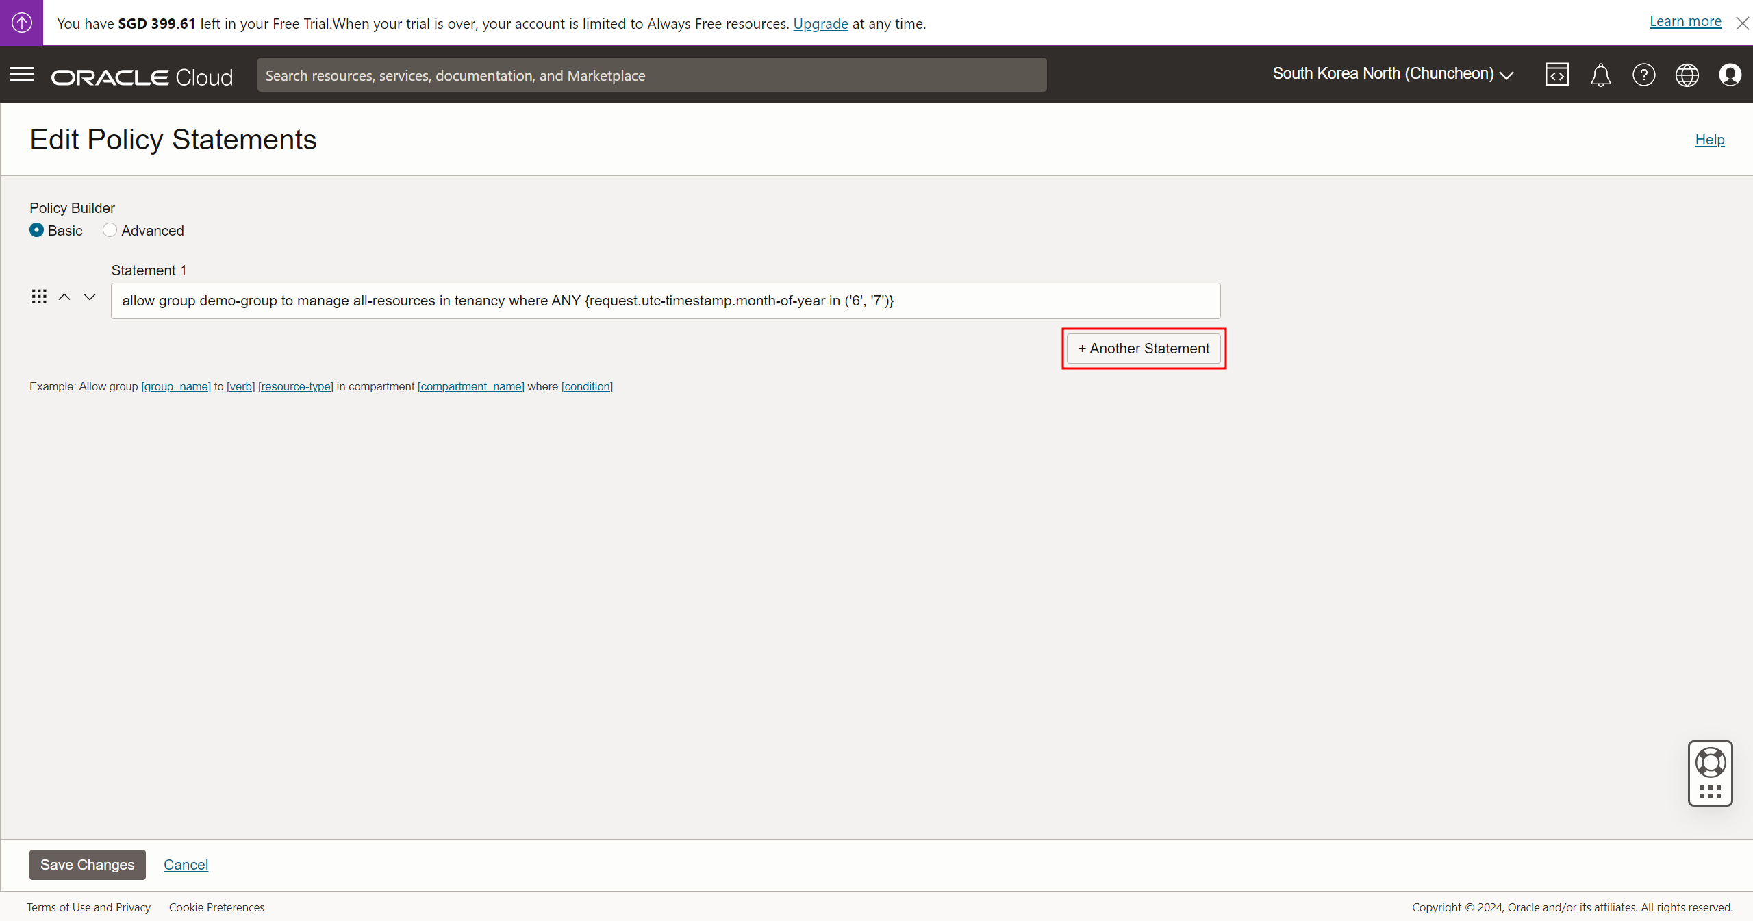The image size is (1753, 921).
Task: Click the Statement 1 text field
Action: pyautogui.click(x=665, y=301)
